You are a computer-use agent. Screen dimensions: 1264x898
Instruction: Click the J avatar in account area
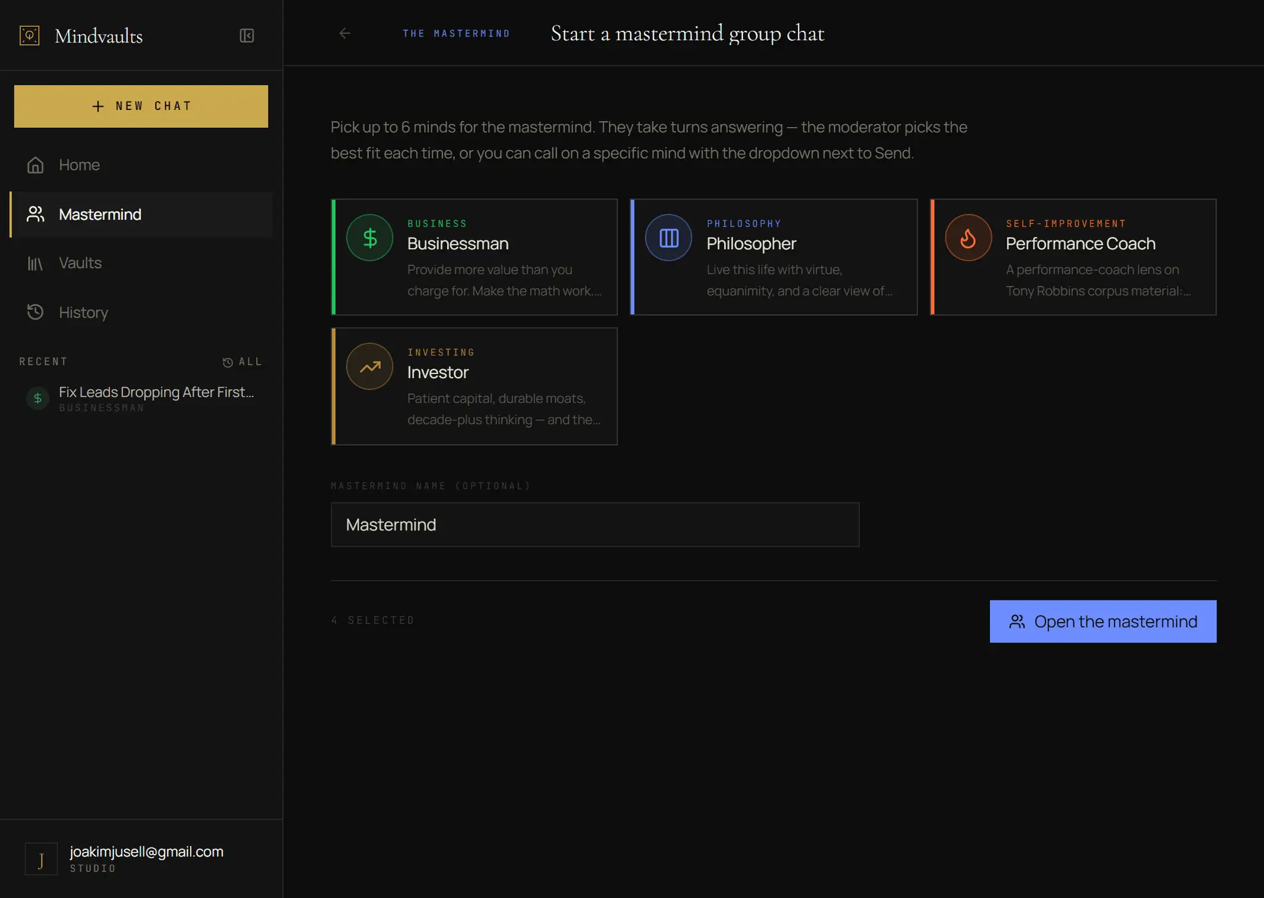tap(41, 859)
